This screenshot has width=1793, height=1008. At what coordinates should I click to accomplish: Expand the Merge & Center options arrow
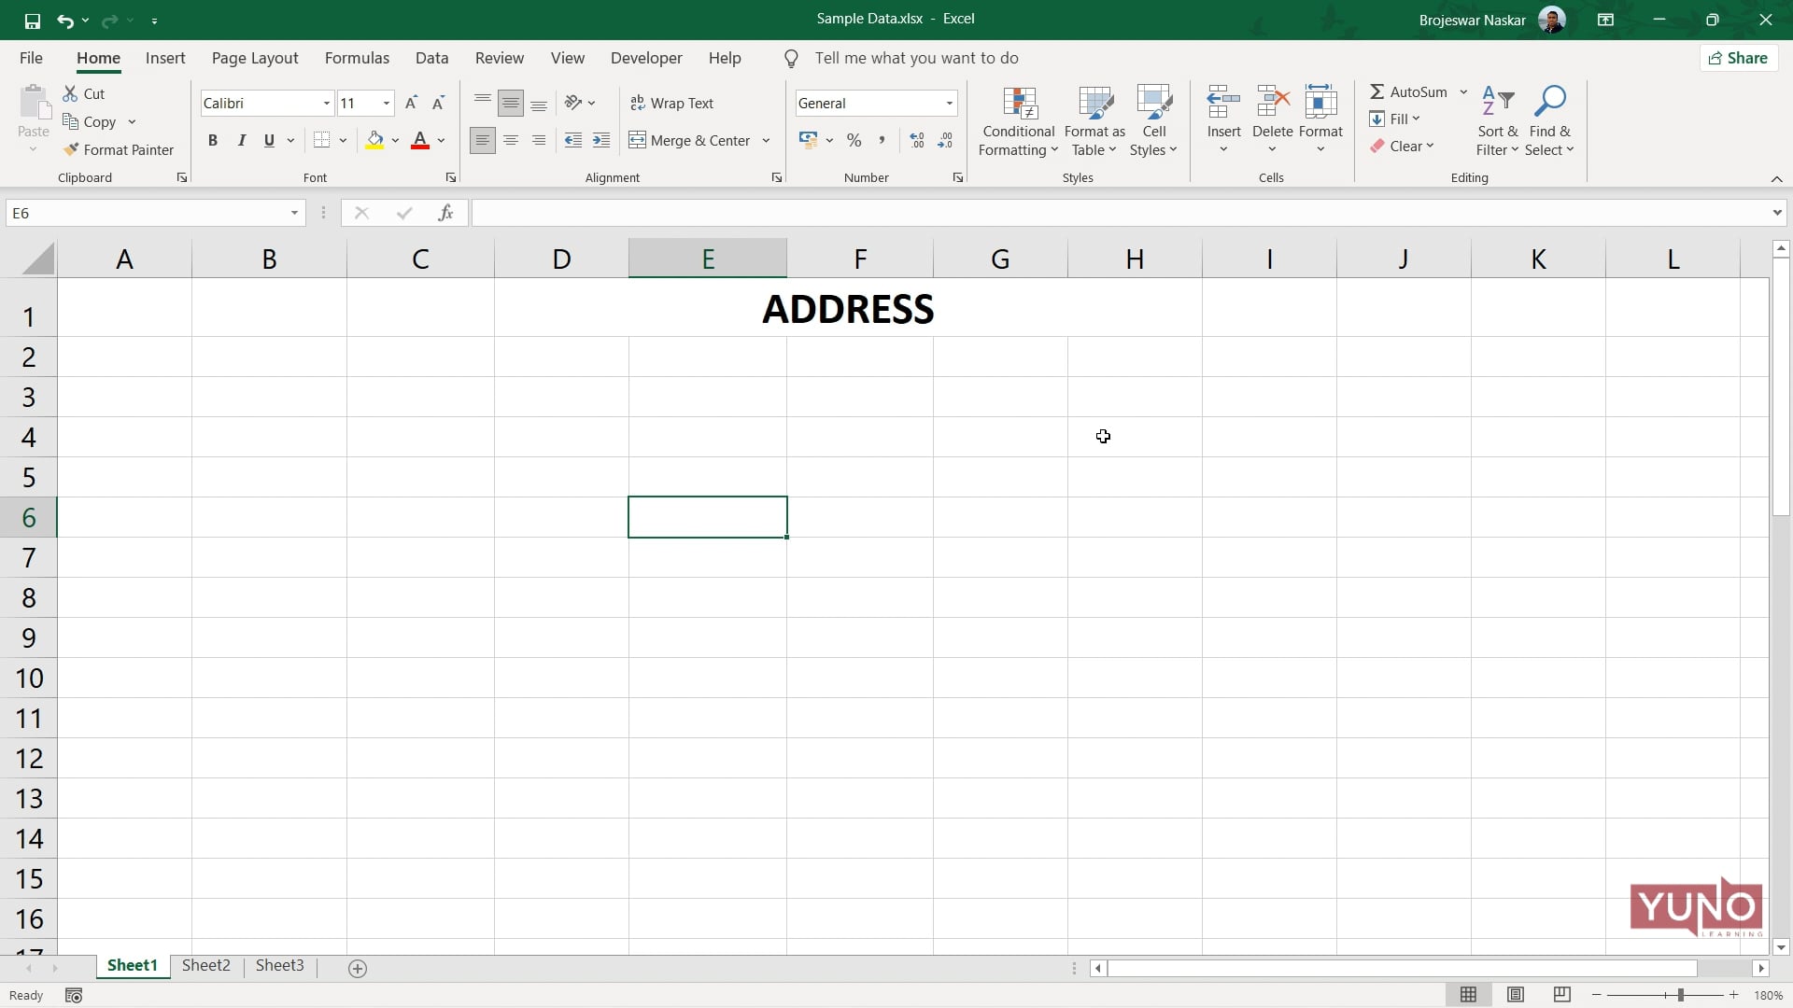tap(766, 140)
